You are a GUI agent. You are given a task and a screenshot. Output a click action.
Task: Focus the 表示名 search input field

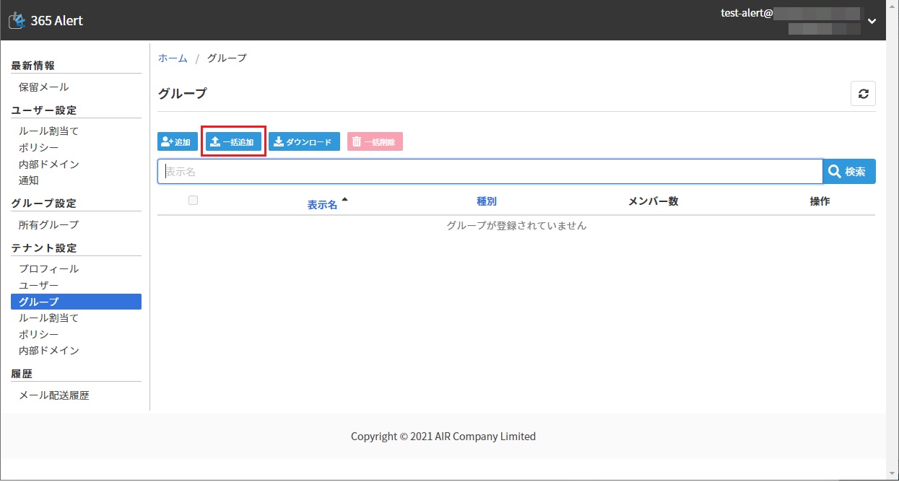pos(490,172)
